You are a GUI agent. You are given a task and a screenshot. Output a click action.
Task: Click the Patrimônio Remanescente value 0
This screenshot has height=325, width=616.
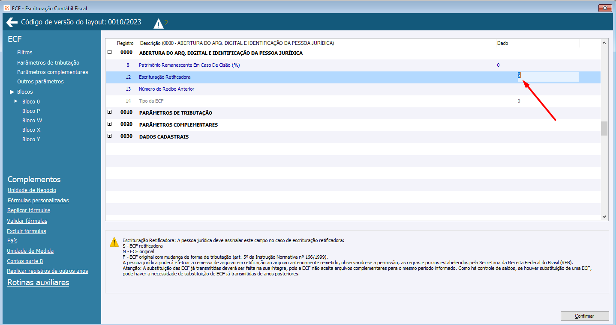click(x=498, y=65)
